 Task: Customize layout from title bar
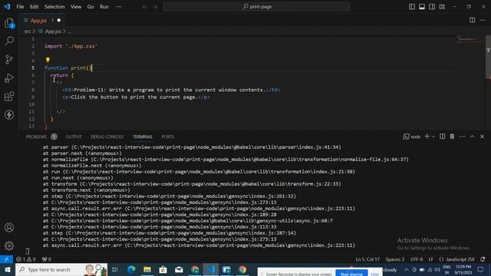(x=442, y=7)
